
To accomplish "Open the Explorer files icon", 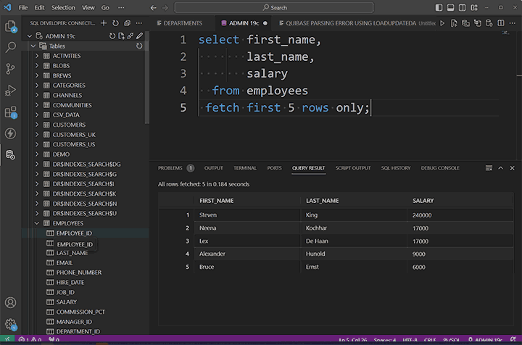I will click(x=10, y=26).
